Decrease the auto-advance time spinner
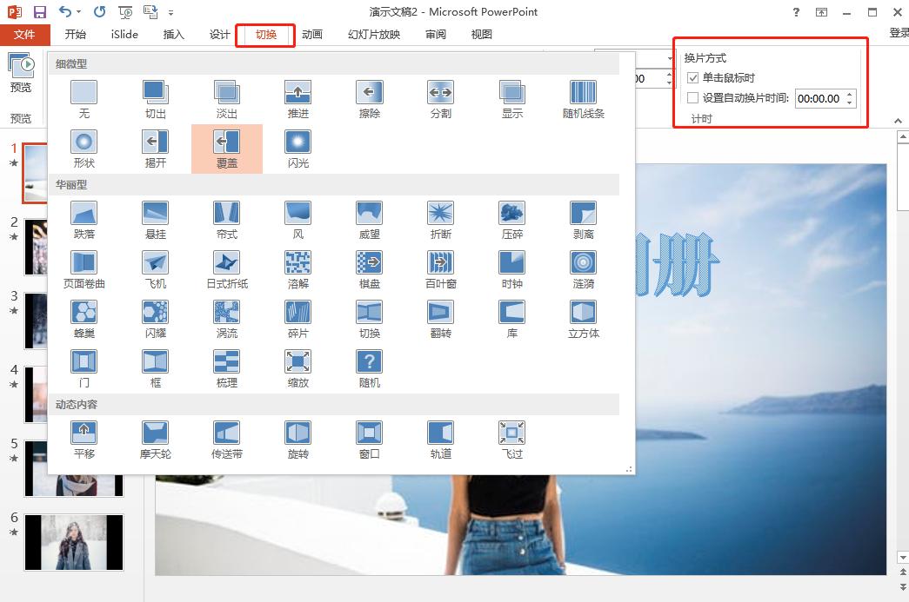This screenshot has width=909, height=602. tap(849, 103)
